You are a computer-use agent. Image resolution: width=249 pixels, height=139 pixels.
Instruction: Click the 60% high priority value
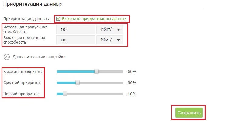pos(132,72)
